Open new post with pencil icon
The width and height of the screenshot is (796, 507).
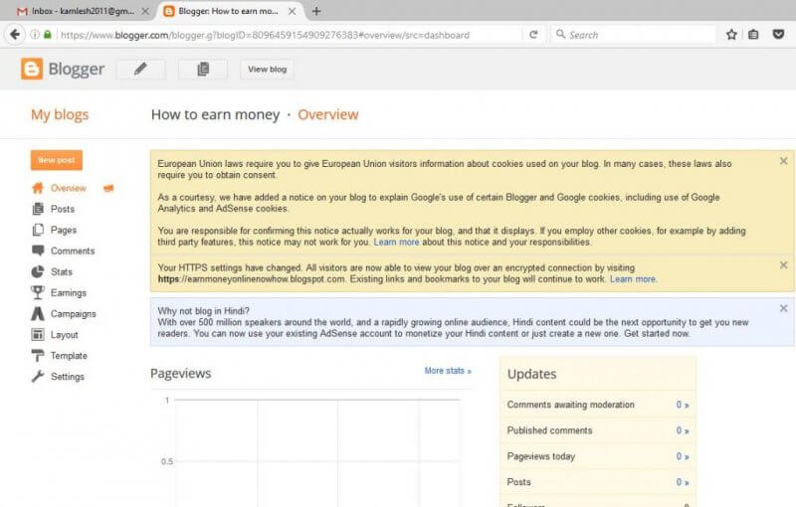tap(140, 69)
